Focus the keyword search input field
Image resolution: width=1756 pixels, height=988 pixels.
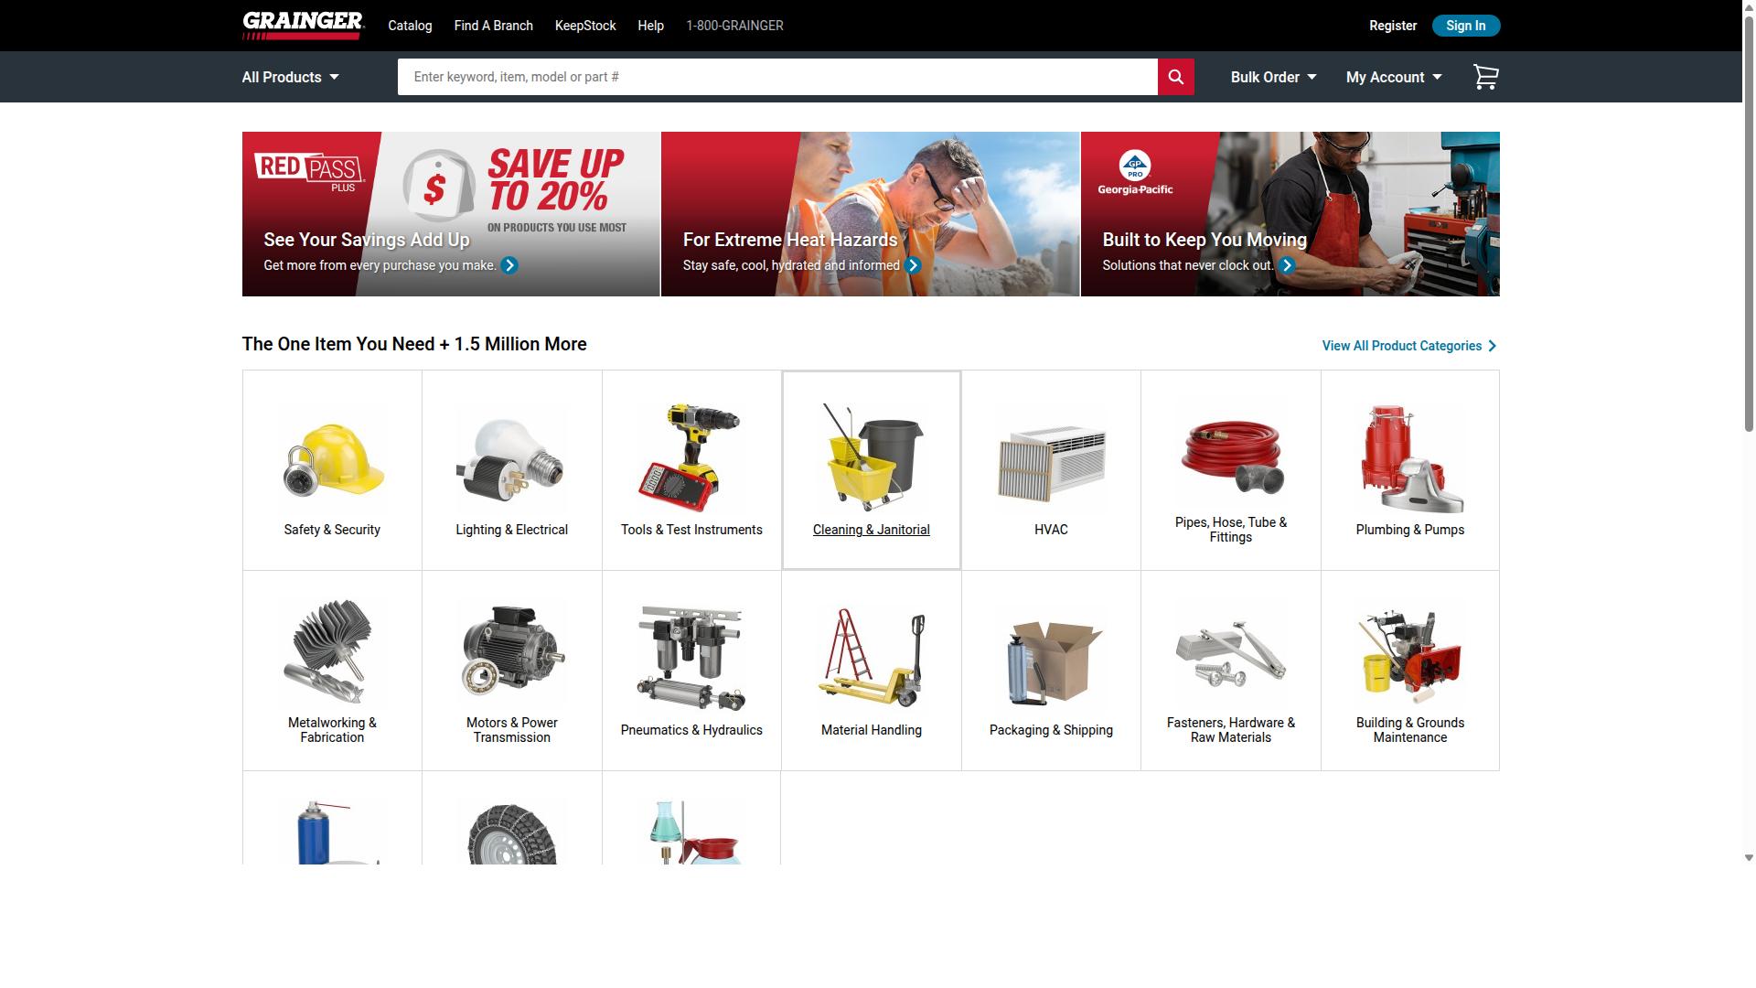[777, 77]
